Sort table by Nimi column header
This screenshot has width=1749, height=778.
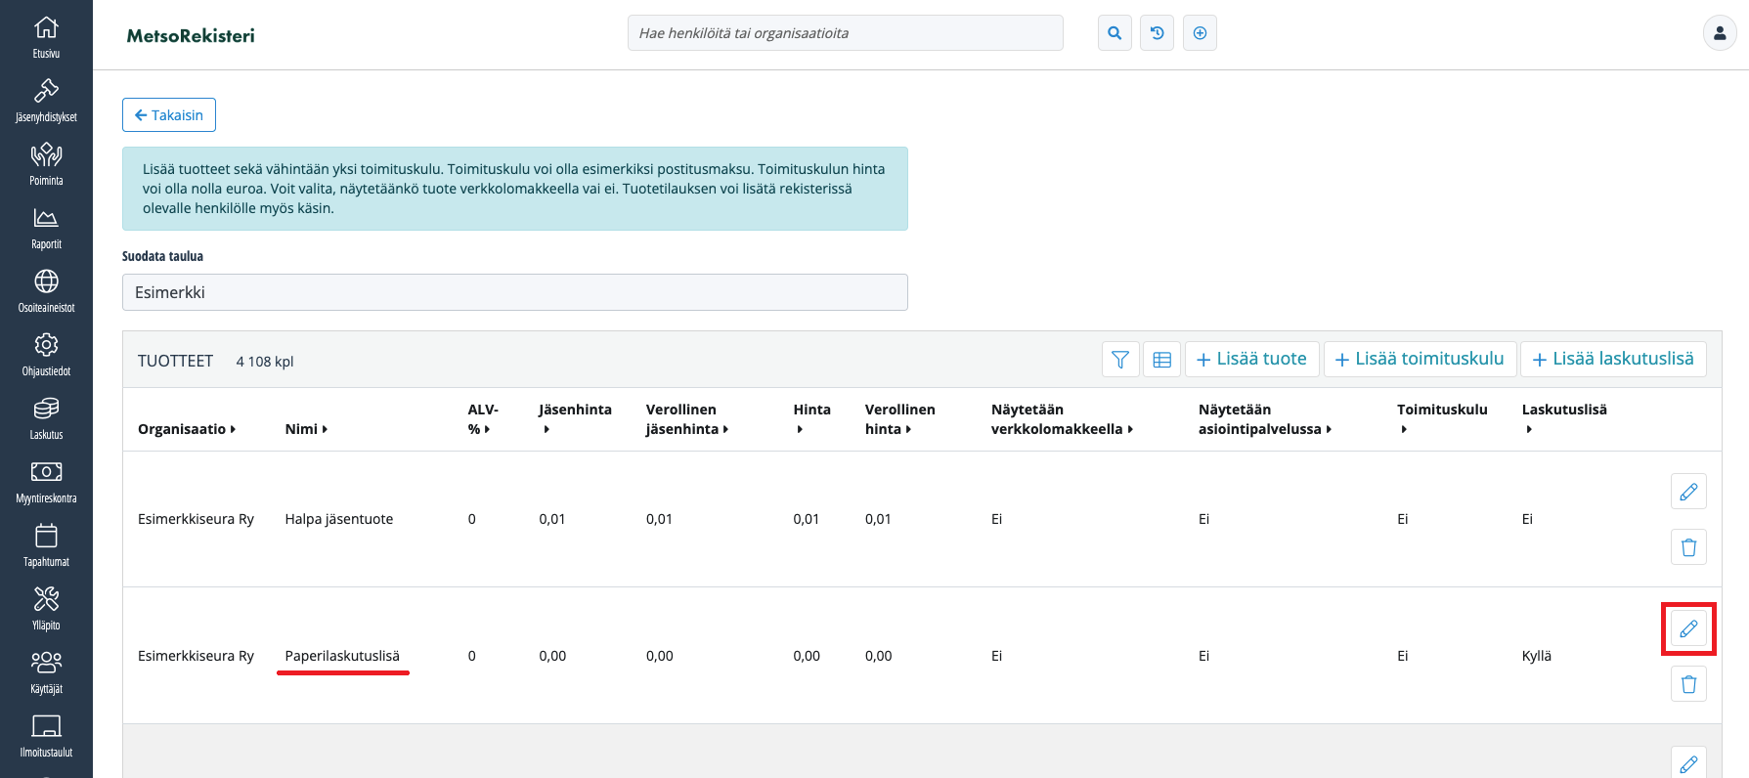tap(306, 429)
